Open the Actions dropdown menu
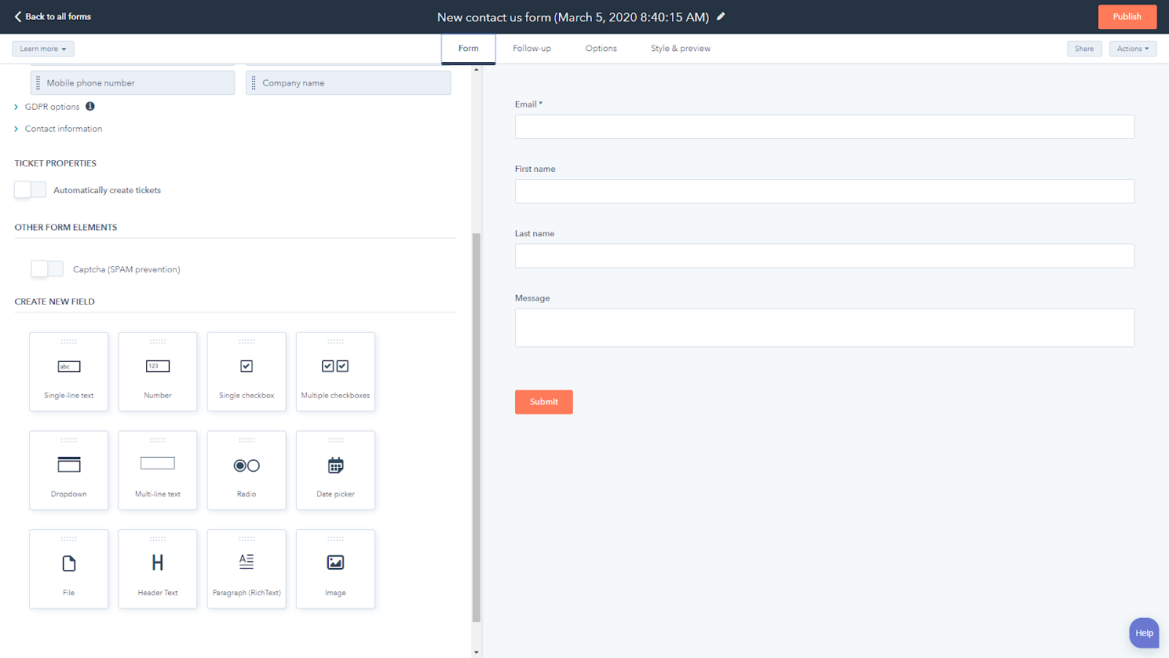1169x658 pixels. pyautogui.click(x=1132, y=49)
